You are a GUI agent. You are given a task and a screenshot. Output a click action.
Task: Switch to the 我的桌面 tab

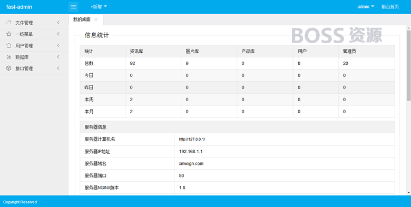point(82,19)
